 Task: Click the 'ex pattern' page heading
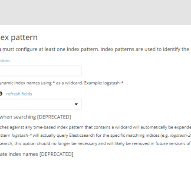coord(19,38)
